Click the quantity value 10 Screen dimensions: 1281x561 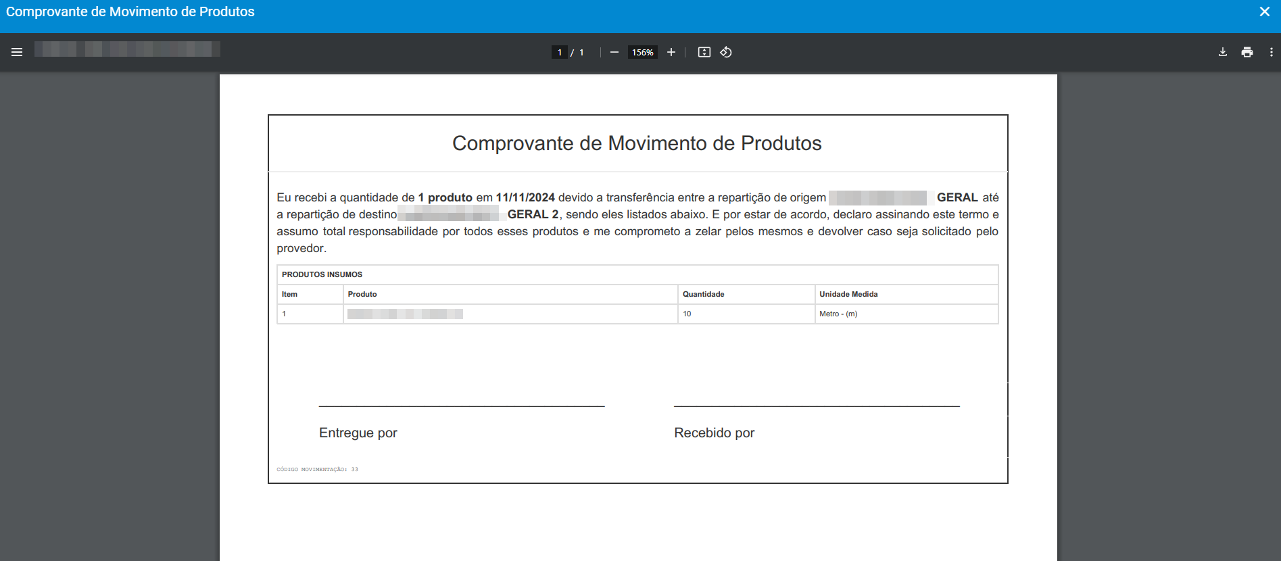687,314
